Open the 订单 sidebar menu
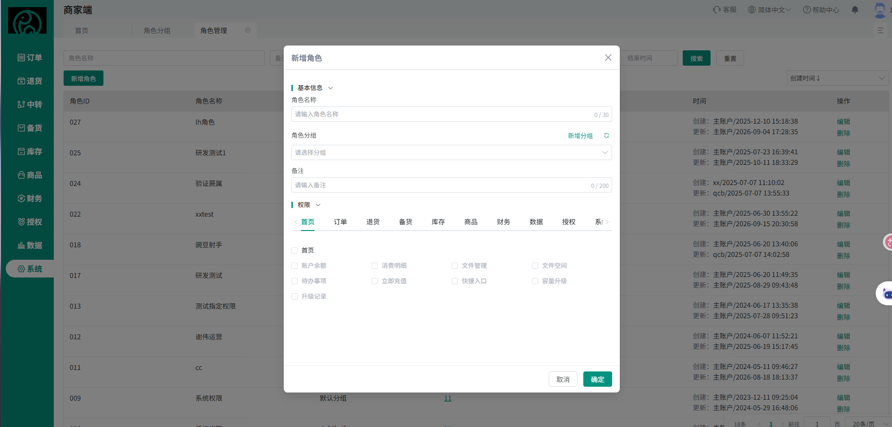 coord(30,58)
